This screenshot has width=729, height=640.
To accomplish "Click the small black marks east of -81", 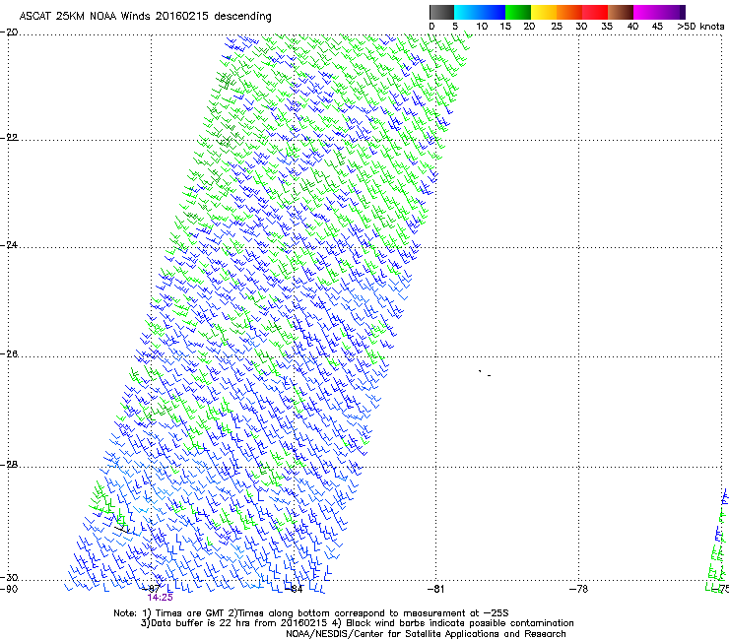I will click(485, 373).
